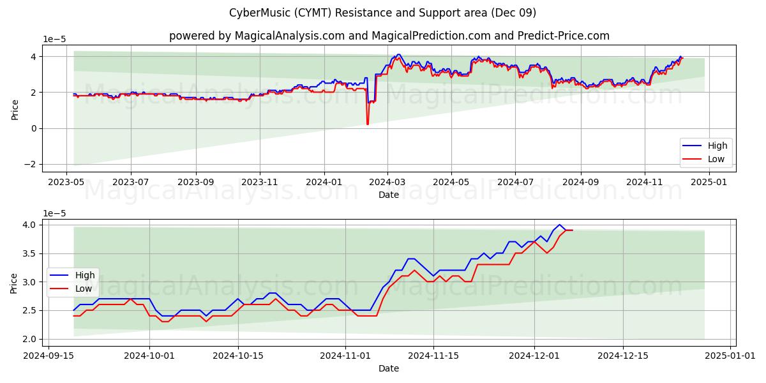The height and width of the screenshot is (383, 766).
Task: Click the bottom chart's '2024-12-01' date label
Action: (535, 357)
